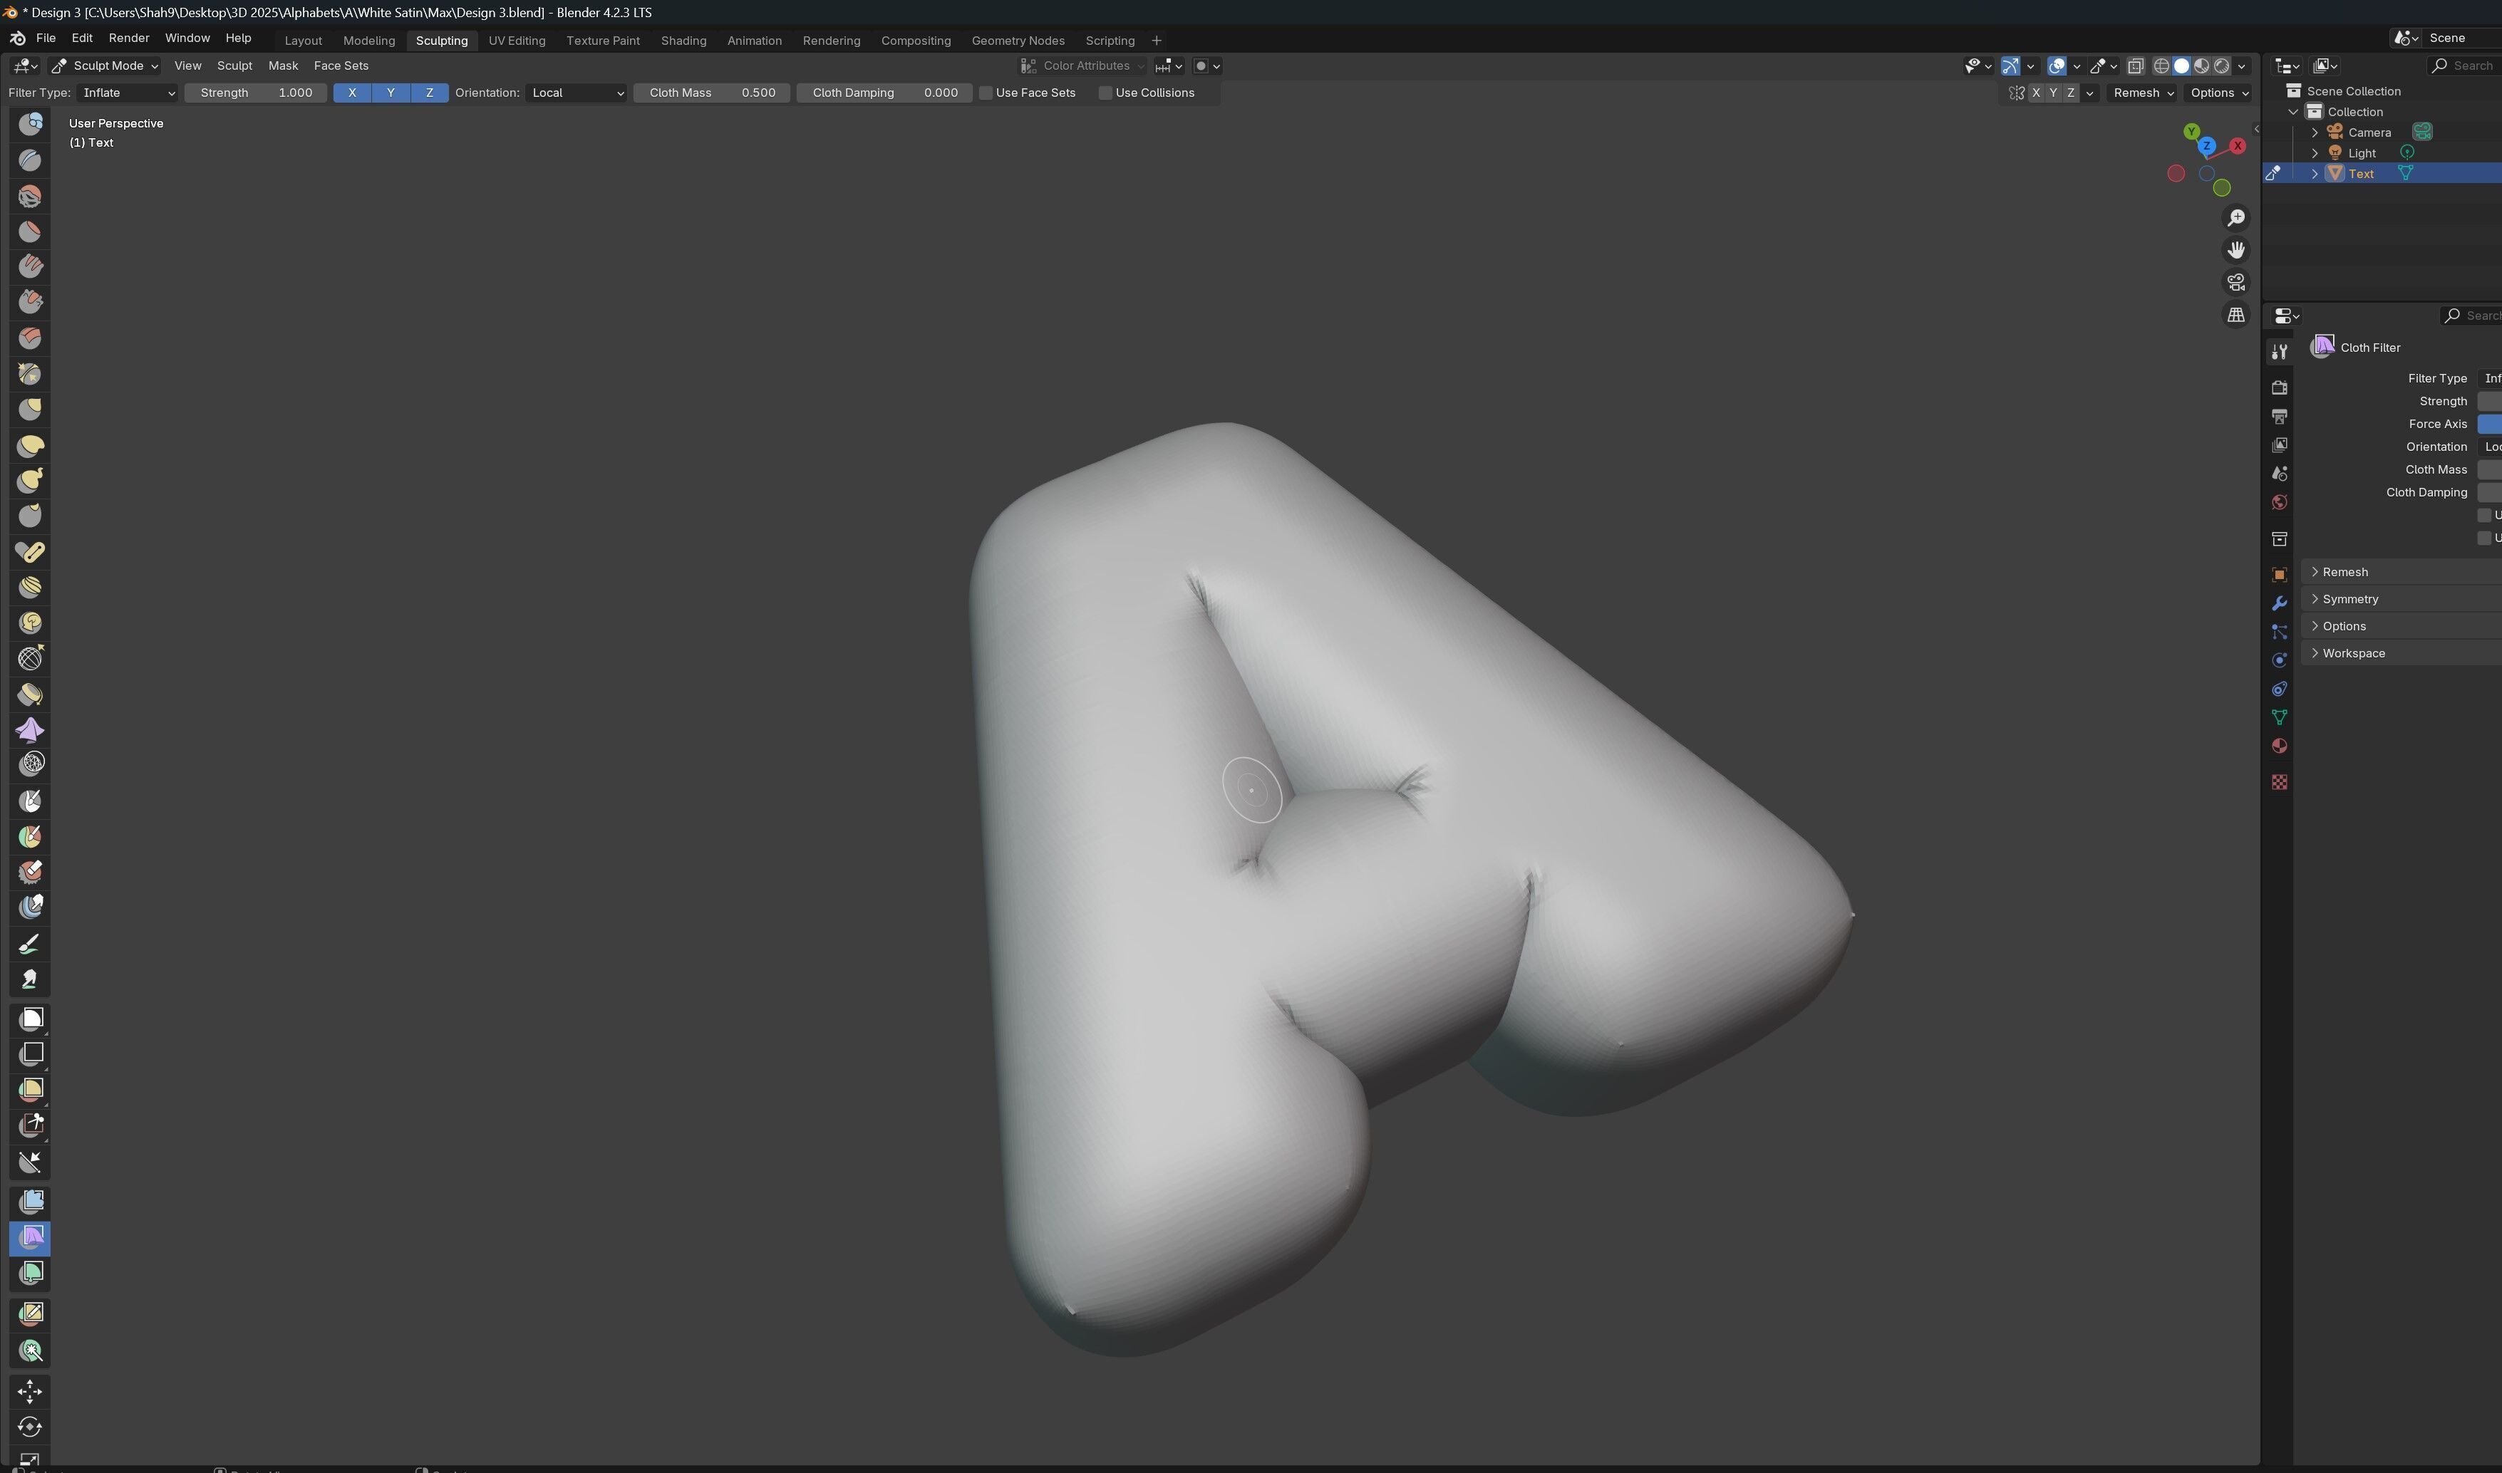Image resolution: width=2502 pixels, height=1473 pixels.
Task: Toggle force axis Z button
Action: [x=429, y=93]
